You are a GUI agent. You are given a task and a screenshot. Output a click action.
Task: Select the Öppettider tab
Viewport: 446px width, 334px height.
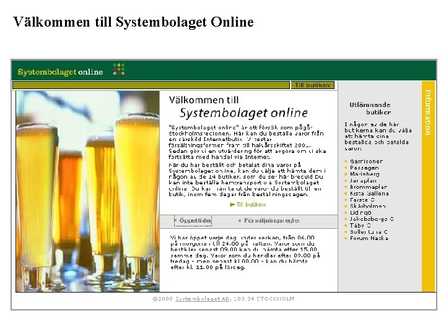click(193, 221)
